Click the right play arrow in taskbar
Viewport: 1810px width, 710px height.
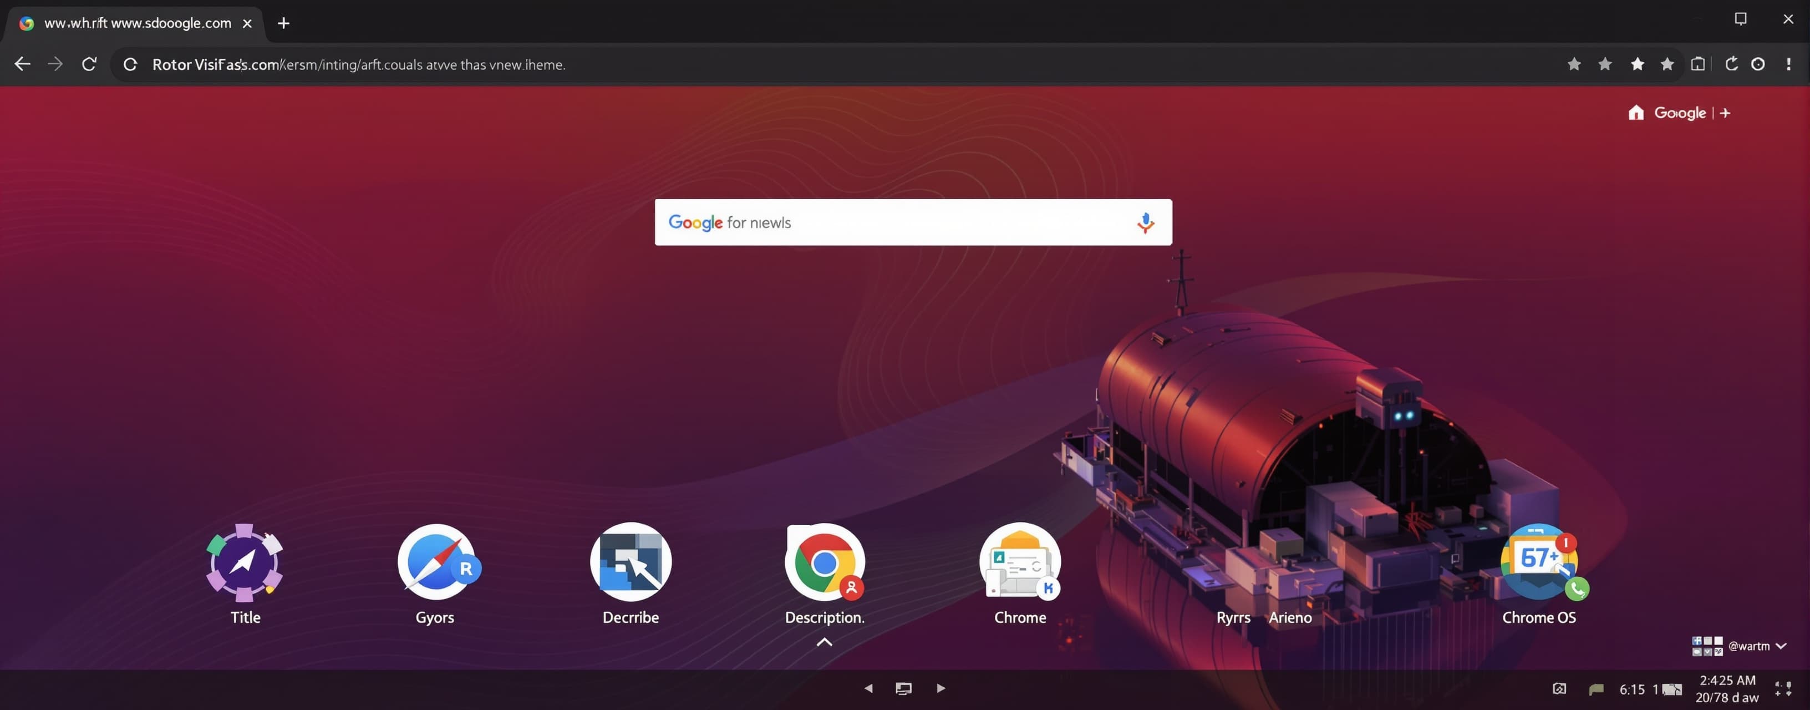tap(941, 688)
